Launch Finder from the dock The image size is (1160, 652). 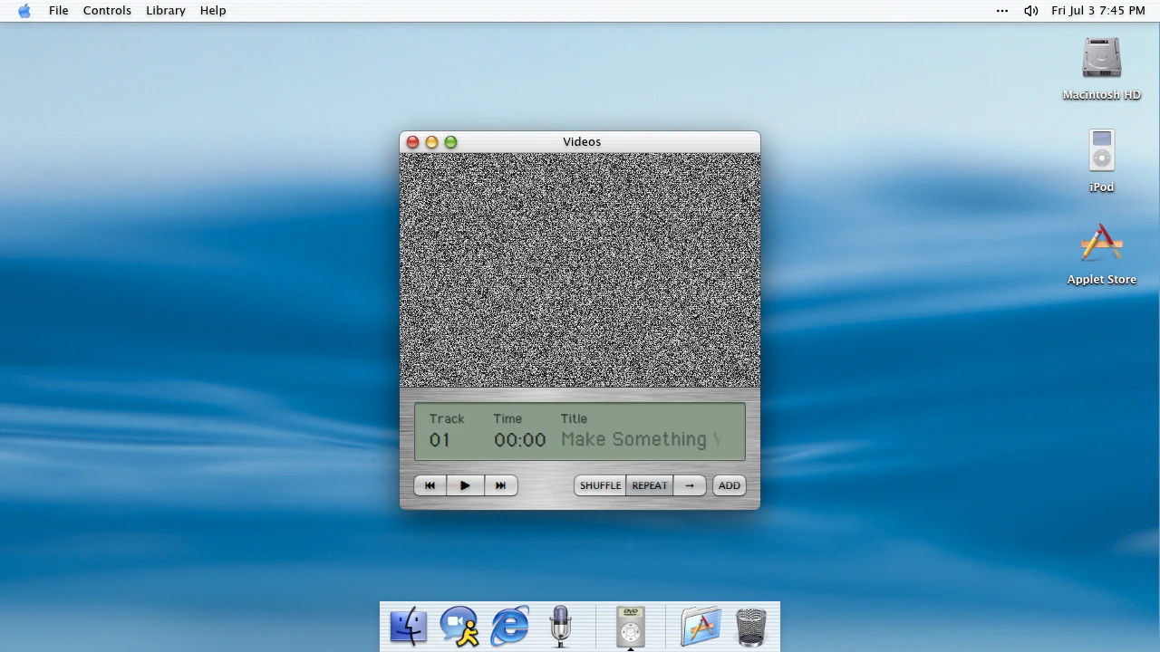tap(409, 626)
